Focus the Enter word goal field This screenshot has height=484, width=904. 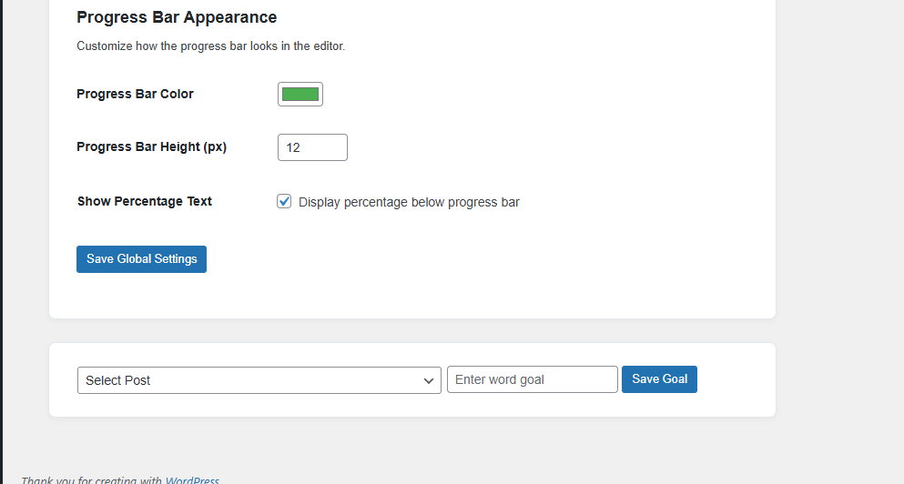tap(532, 379)
